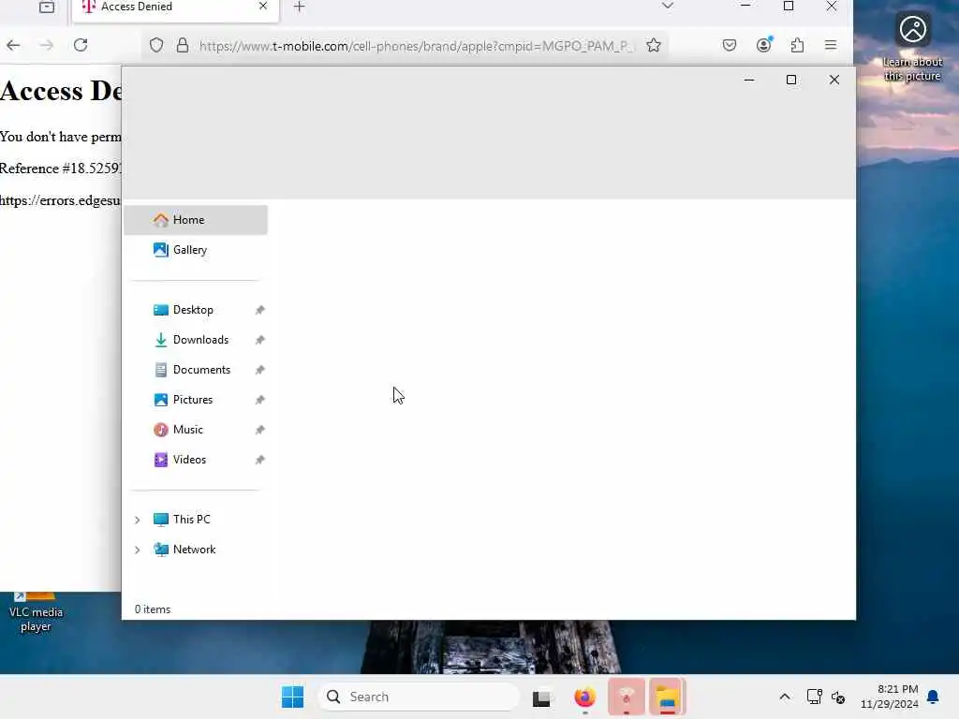Click the taskbar Search box
This screenshot has height=719, width=959.
point(419,697)
